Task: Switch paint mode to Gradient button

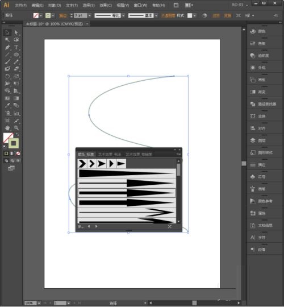Action: [12, 153]
